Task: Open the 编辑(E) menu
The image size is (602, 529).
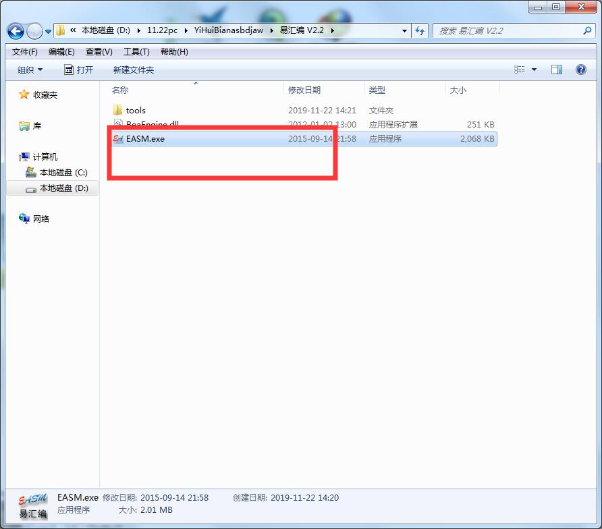Action: [x=61, y=52]
